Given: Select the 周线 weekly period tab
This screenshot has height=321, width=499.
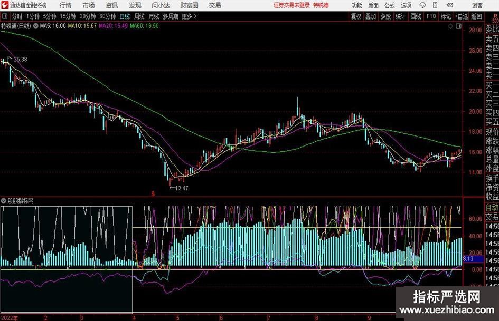Looking at the screenshot, I should point(139,16).
